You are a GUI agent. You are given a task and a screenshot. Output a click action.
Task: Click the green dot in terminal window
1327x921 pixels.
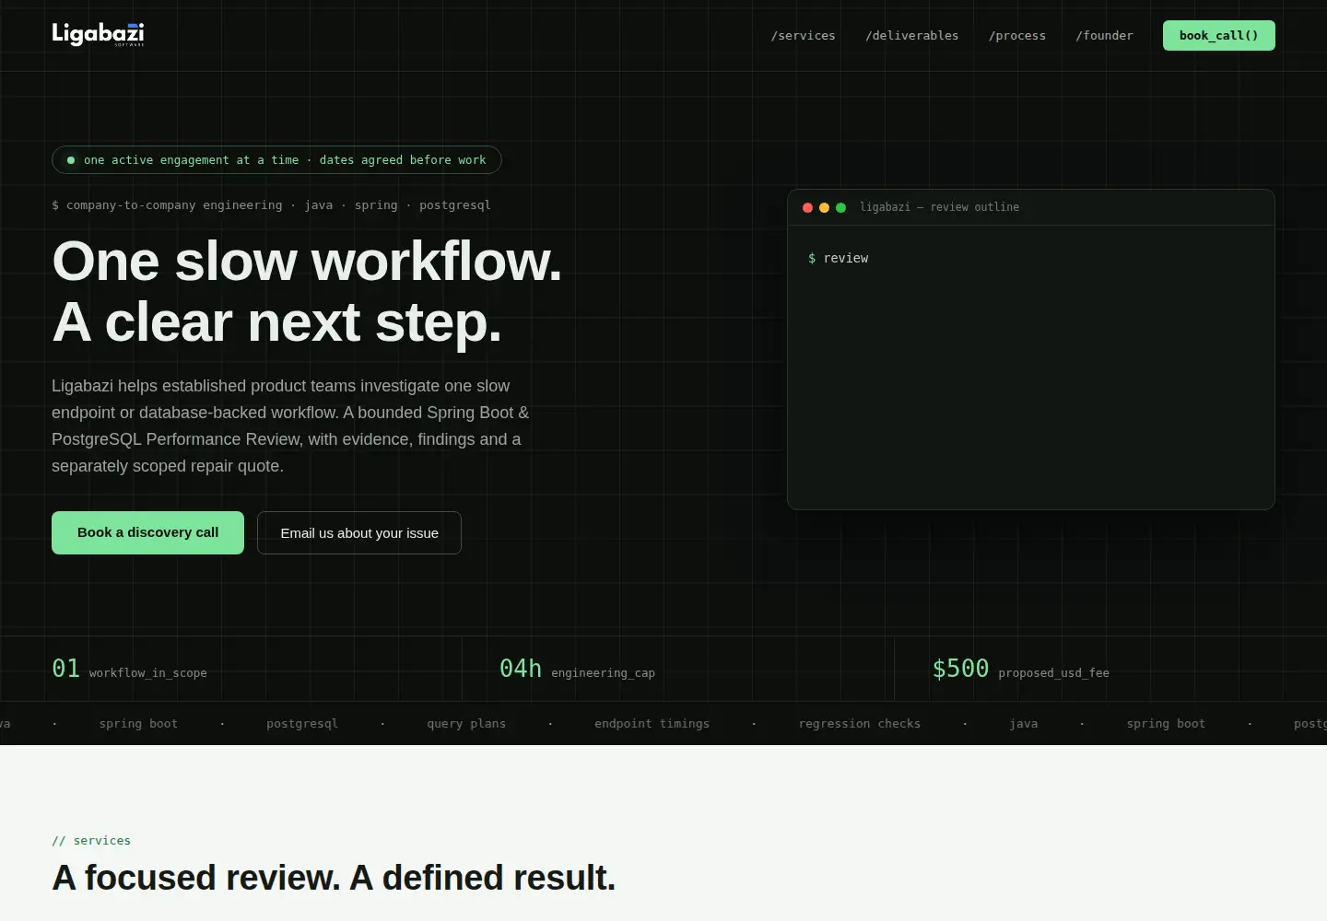pos(840,208)
